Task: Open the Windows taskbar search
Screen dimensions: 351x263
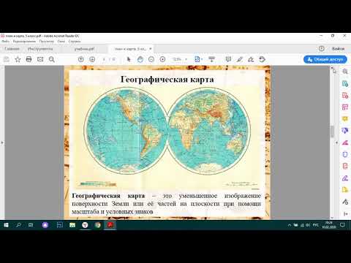Action: click(18, 225)
